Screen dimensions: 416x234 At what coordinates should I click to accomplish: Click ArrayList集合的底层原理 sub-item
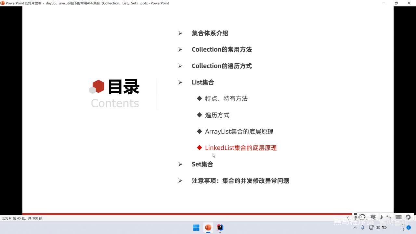tap(239, 131)
